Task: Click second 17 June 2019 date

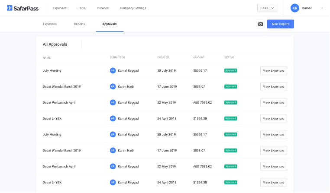Action: (x=167, y=150)
